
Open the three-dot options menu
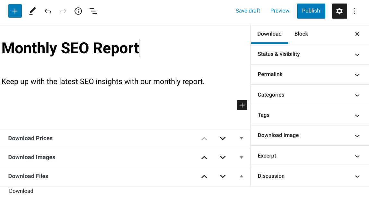tap(355, 11)
